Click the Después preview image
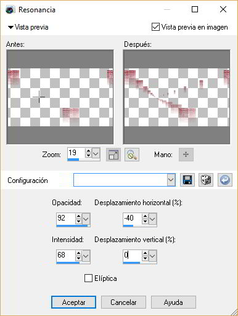Screen dimensions: 238x316 point(176,97)
